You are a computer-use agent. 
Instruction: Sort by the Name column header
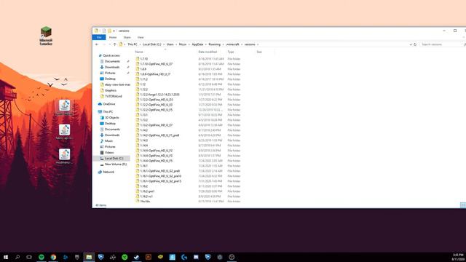click(x=139, y=52)
